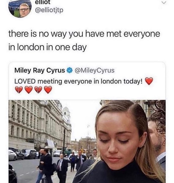
Task: Expand the tweet options chevron
Action: coord(164,2)
